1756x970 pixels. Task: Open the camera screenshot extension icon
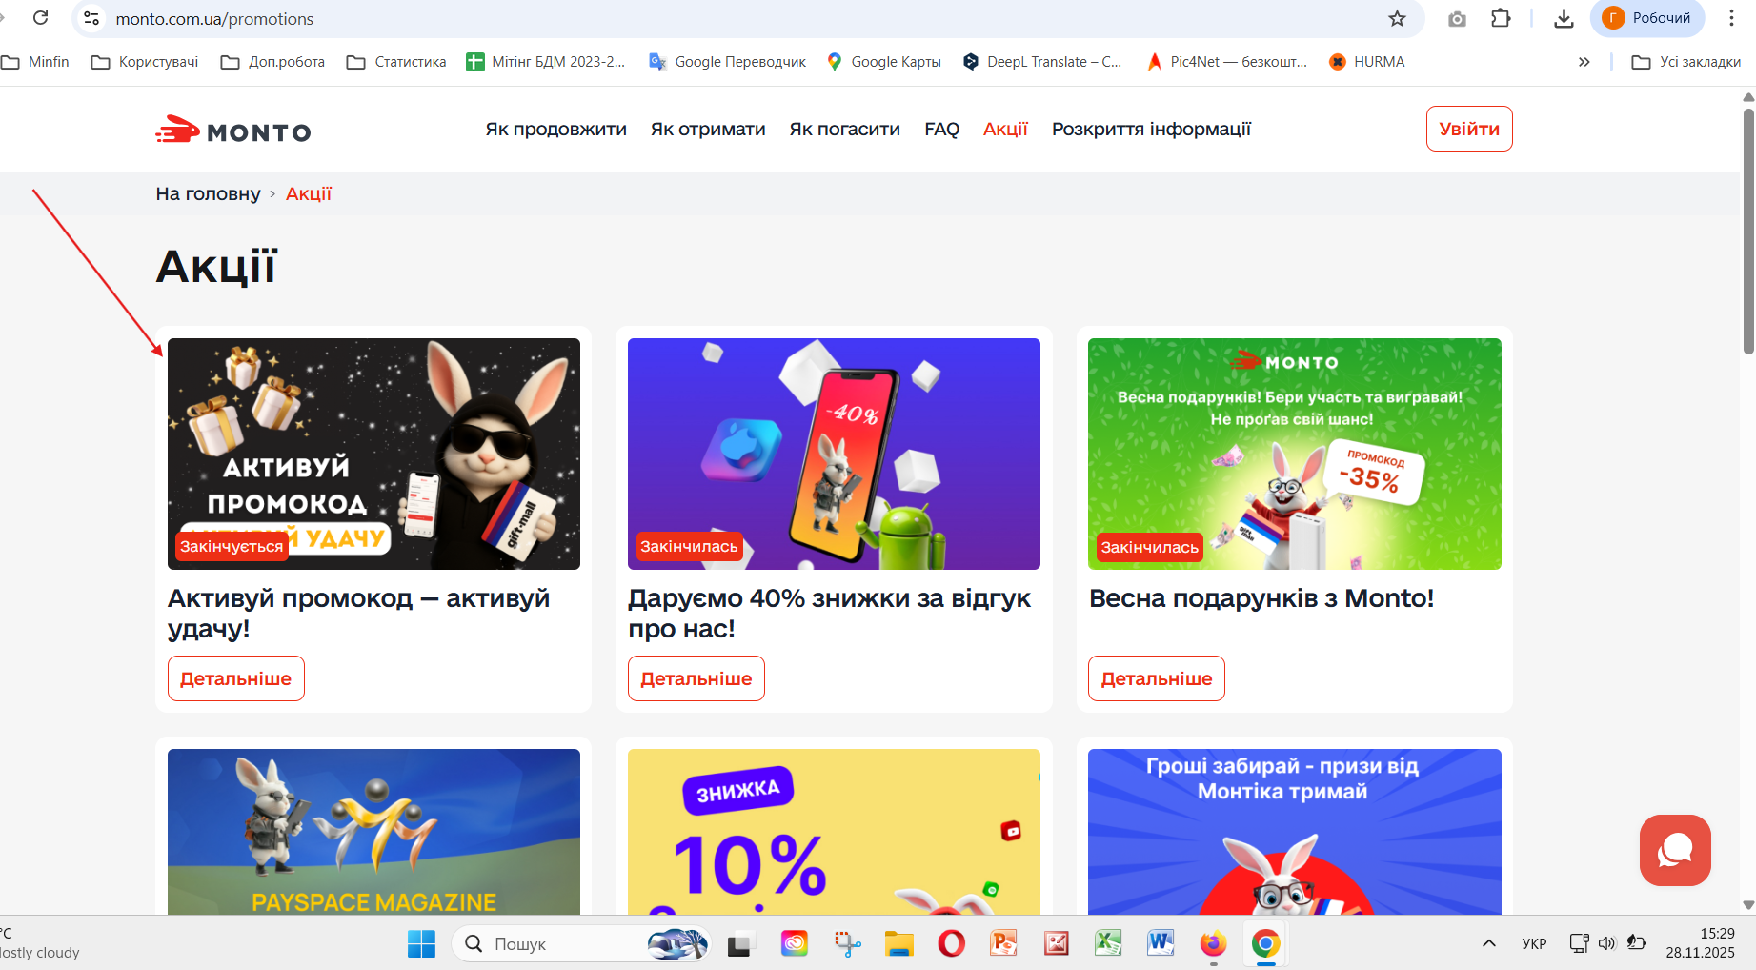point(1457,19)
